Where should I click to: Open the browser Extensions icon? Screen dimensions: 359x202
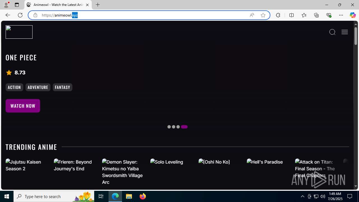coord(278,15)
